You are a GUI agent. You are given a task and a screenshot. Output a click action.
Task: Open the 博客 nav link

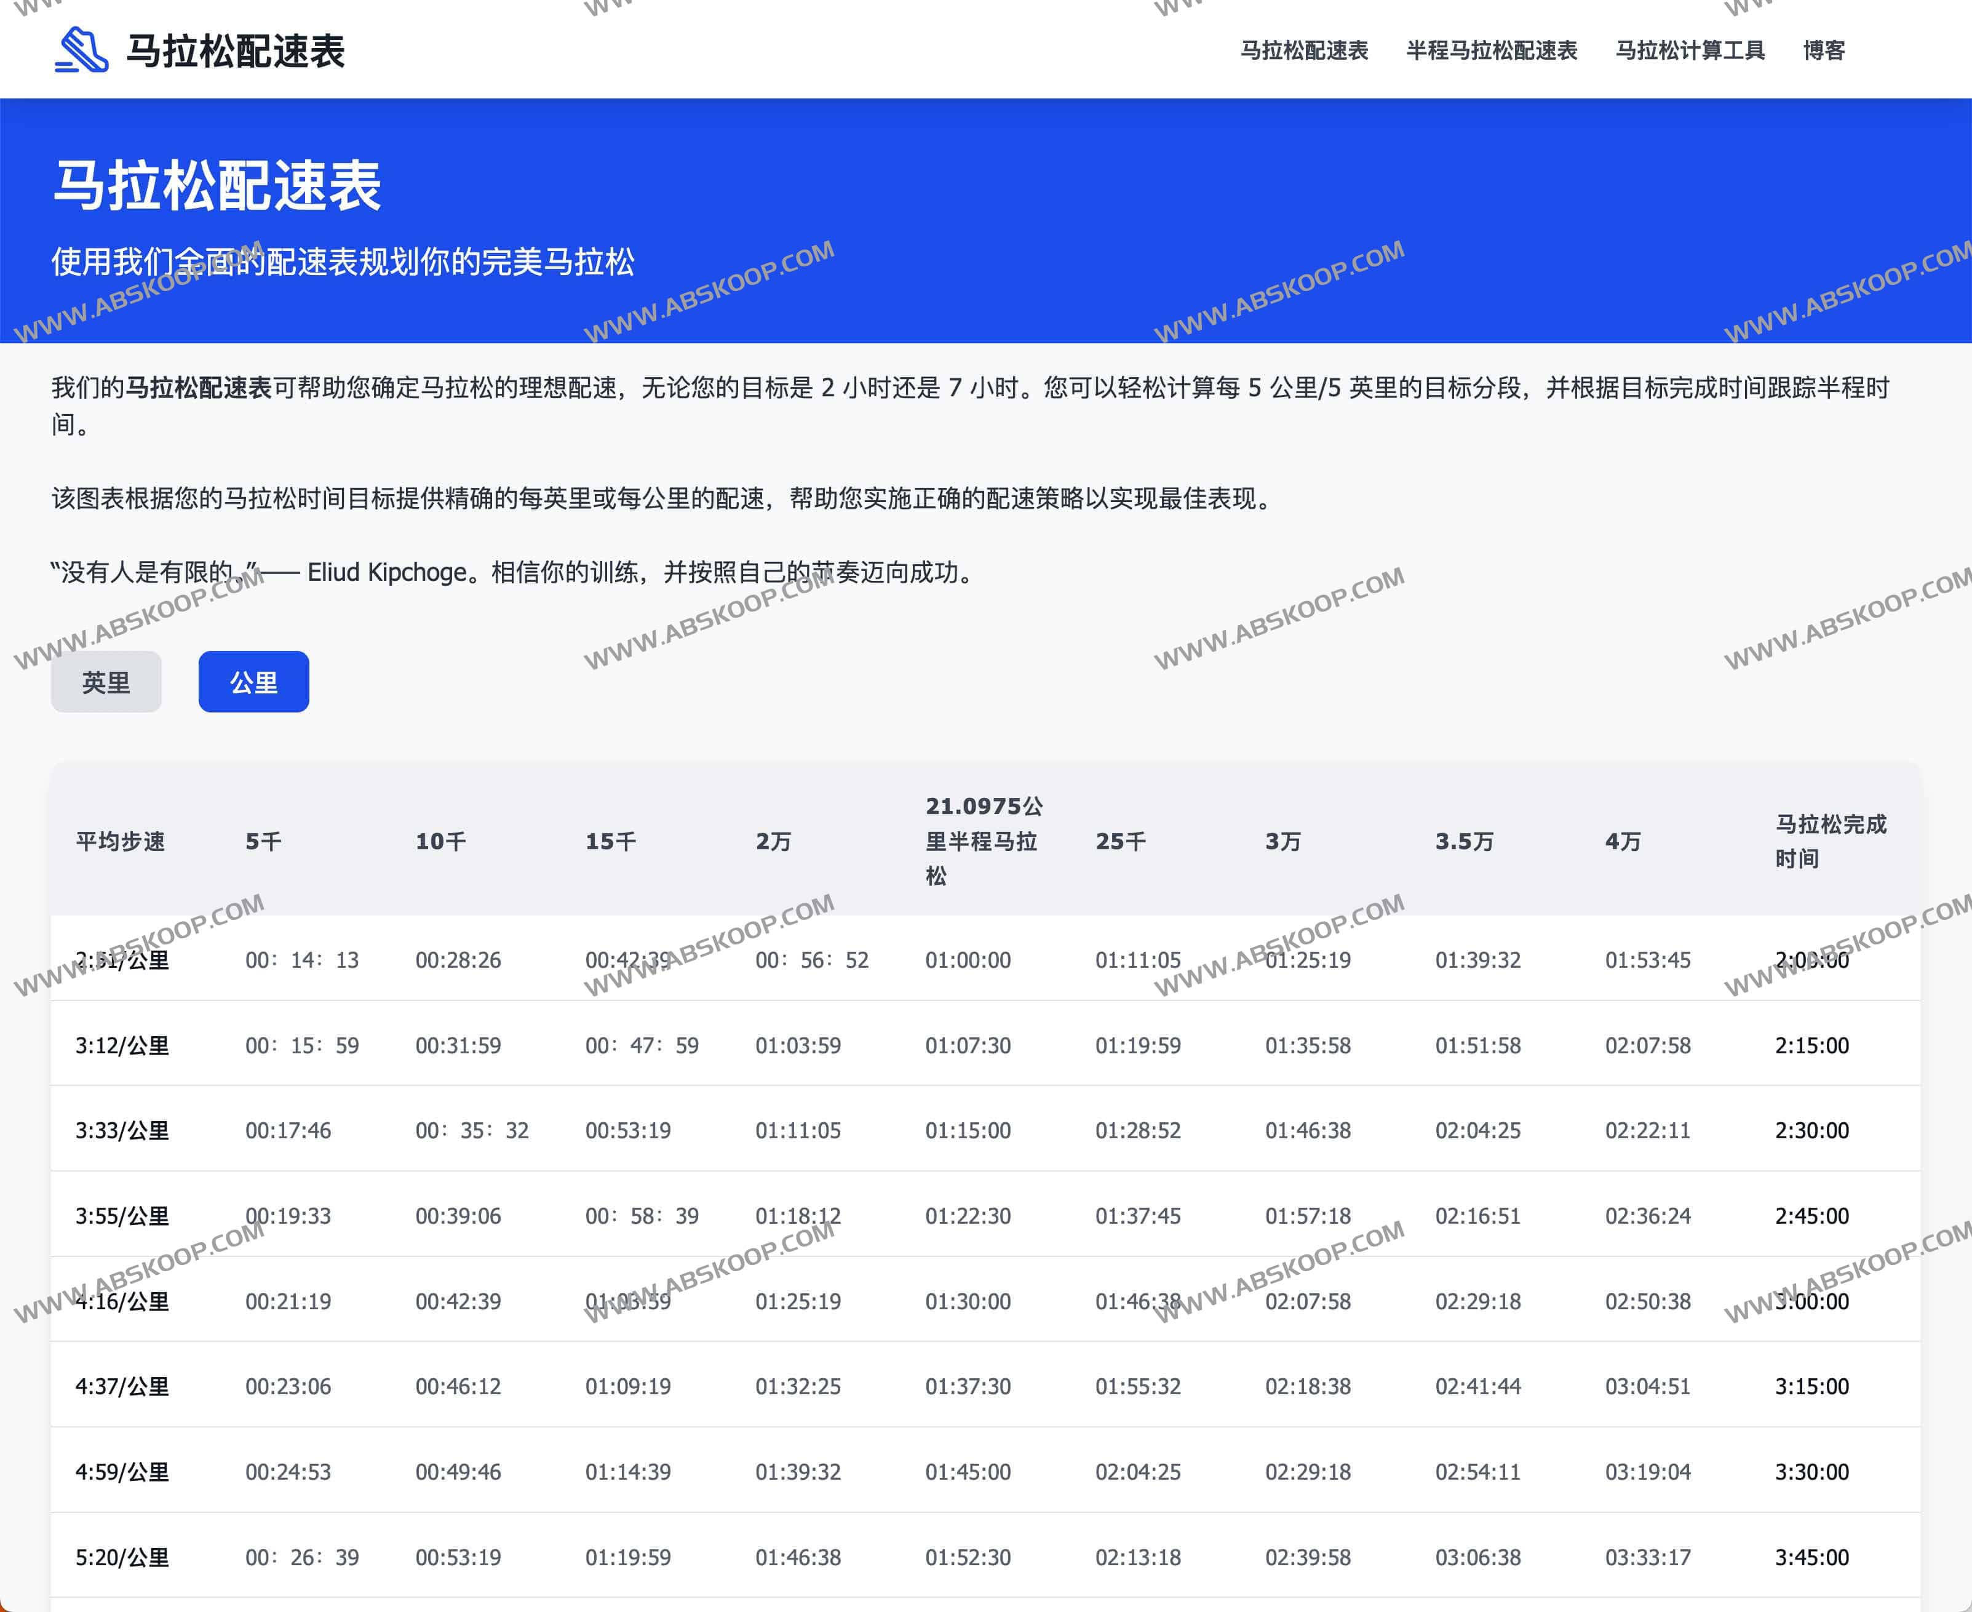pos(1823,50)
